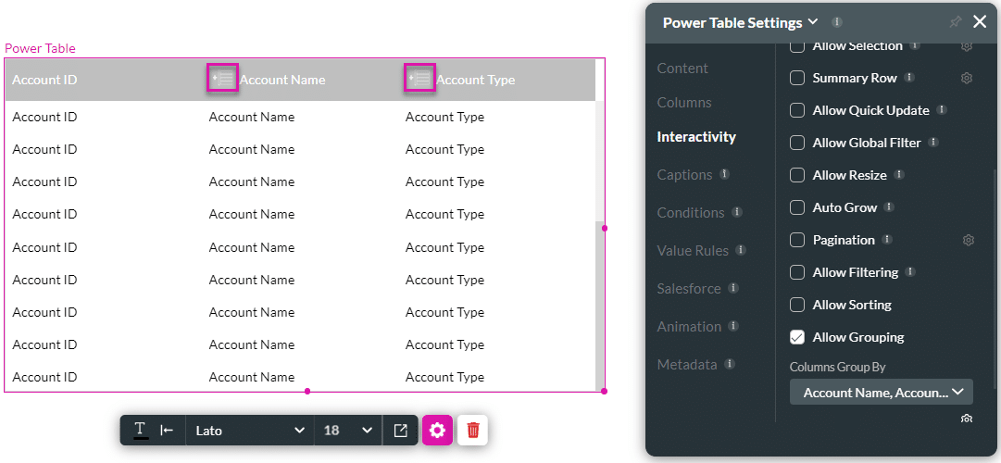Expand the Columns Group By dropdown
This screenshot has height=463, width=1001.
pos(881,392)
